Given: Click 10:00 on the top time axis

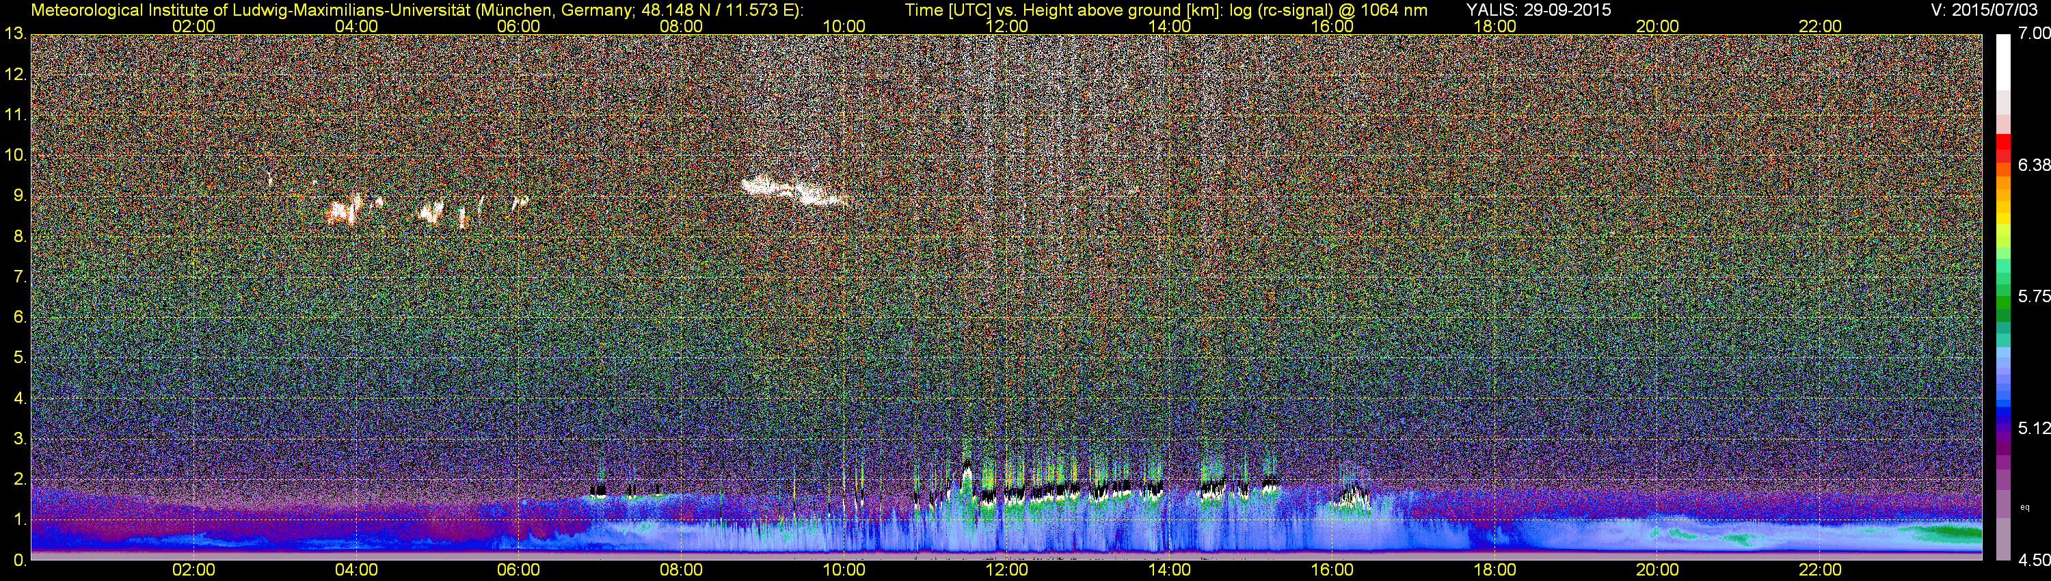Looking at the screenshot, I should 844,26.
